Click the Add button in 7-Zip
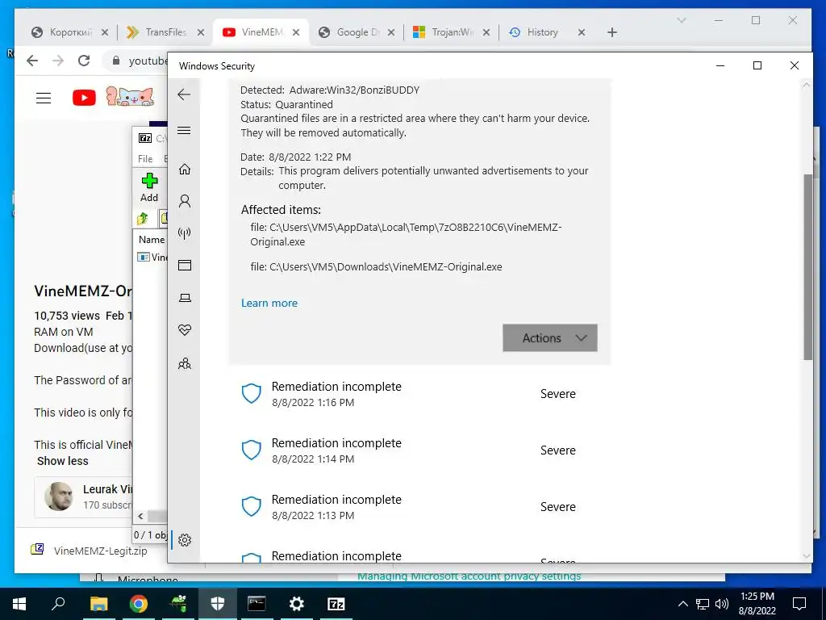Viewport: 826px width, 620px height. [x=149, y=187]
